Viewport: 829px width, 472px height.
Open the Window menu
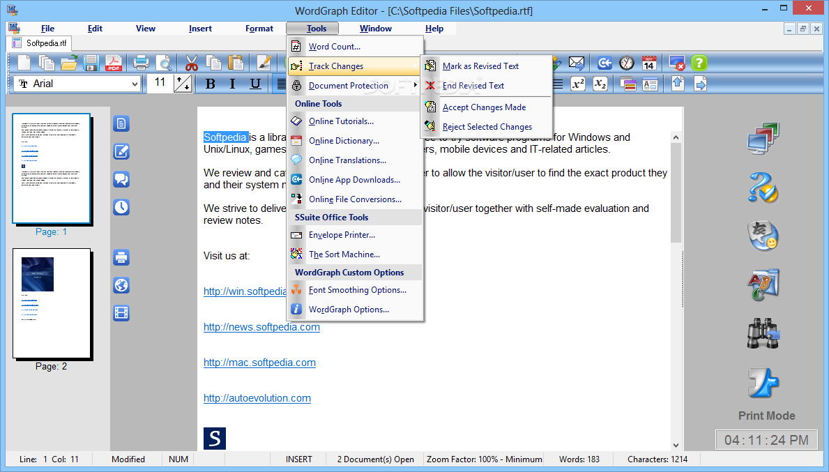pyautogui.click(x=375, y=29)
